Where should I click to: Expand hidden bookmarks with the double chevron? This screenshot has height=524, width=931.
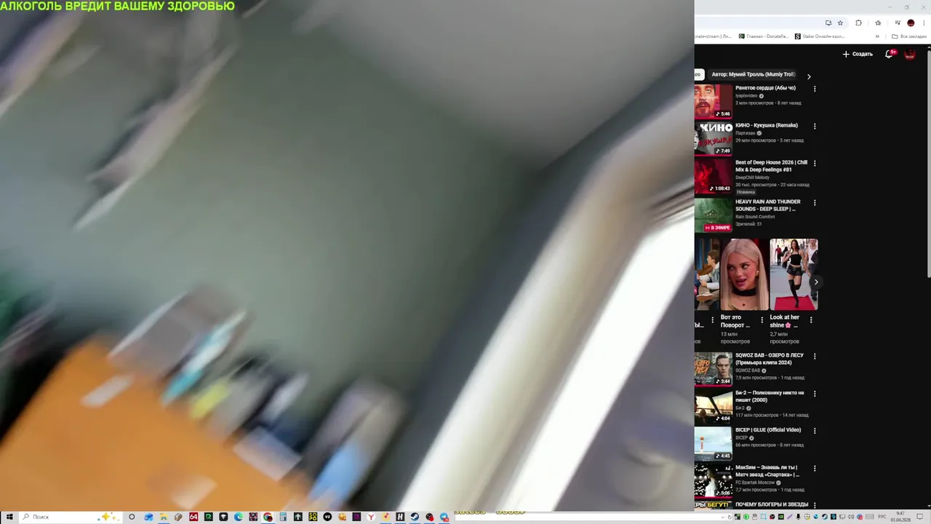click(877, 36)
